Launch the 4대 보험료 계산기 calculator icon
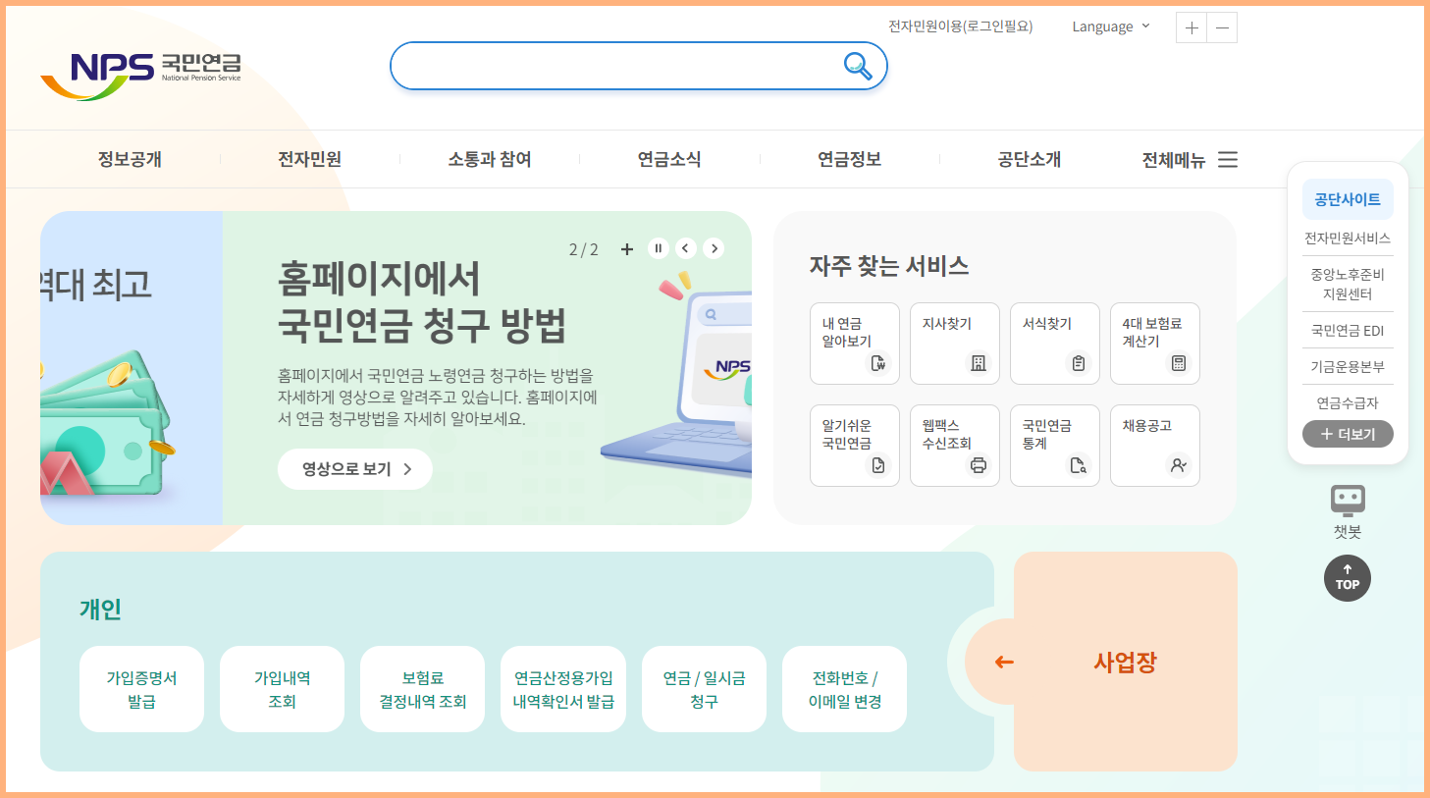The width and height of the screenshot is (1430, 798). tap(1154, 344)
